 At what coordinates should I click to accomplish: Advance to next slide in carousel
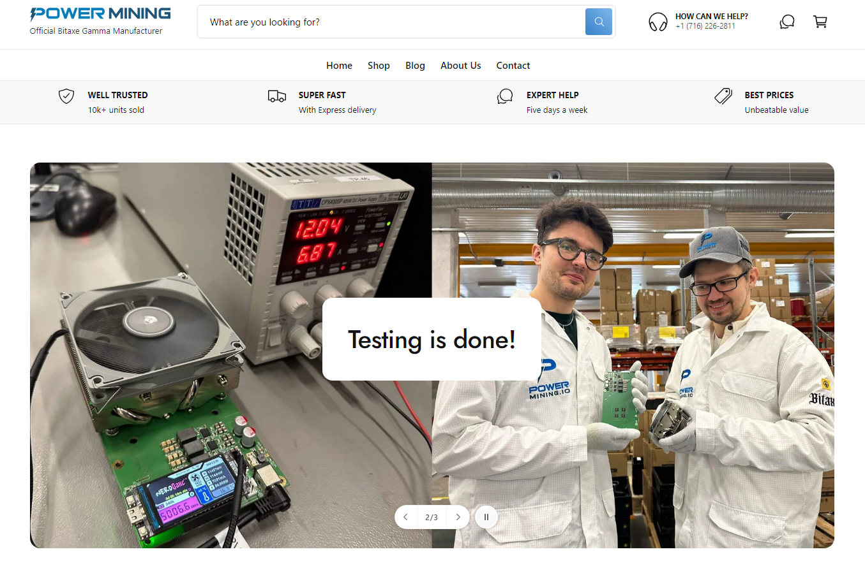(458, 517)
